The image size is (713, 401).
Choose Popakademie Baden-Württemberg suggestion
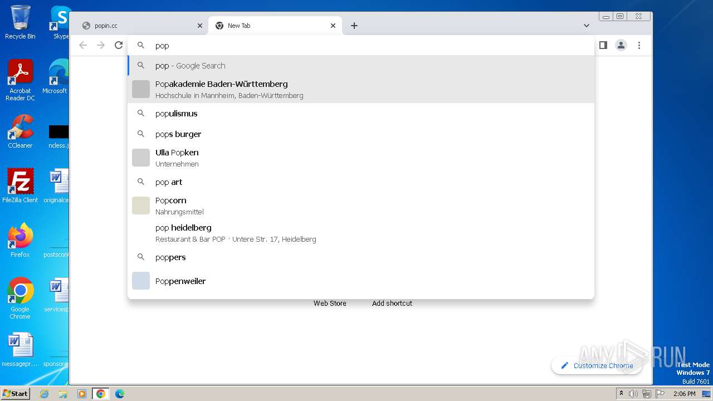[361, 89]
